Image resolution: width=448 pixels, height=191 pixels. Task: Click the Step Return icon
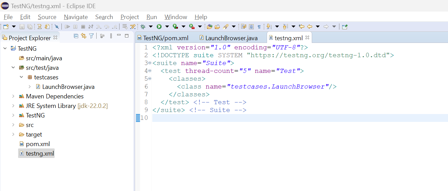click(x=115, y=27)
